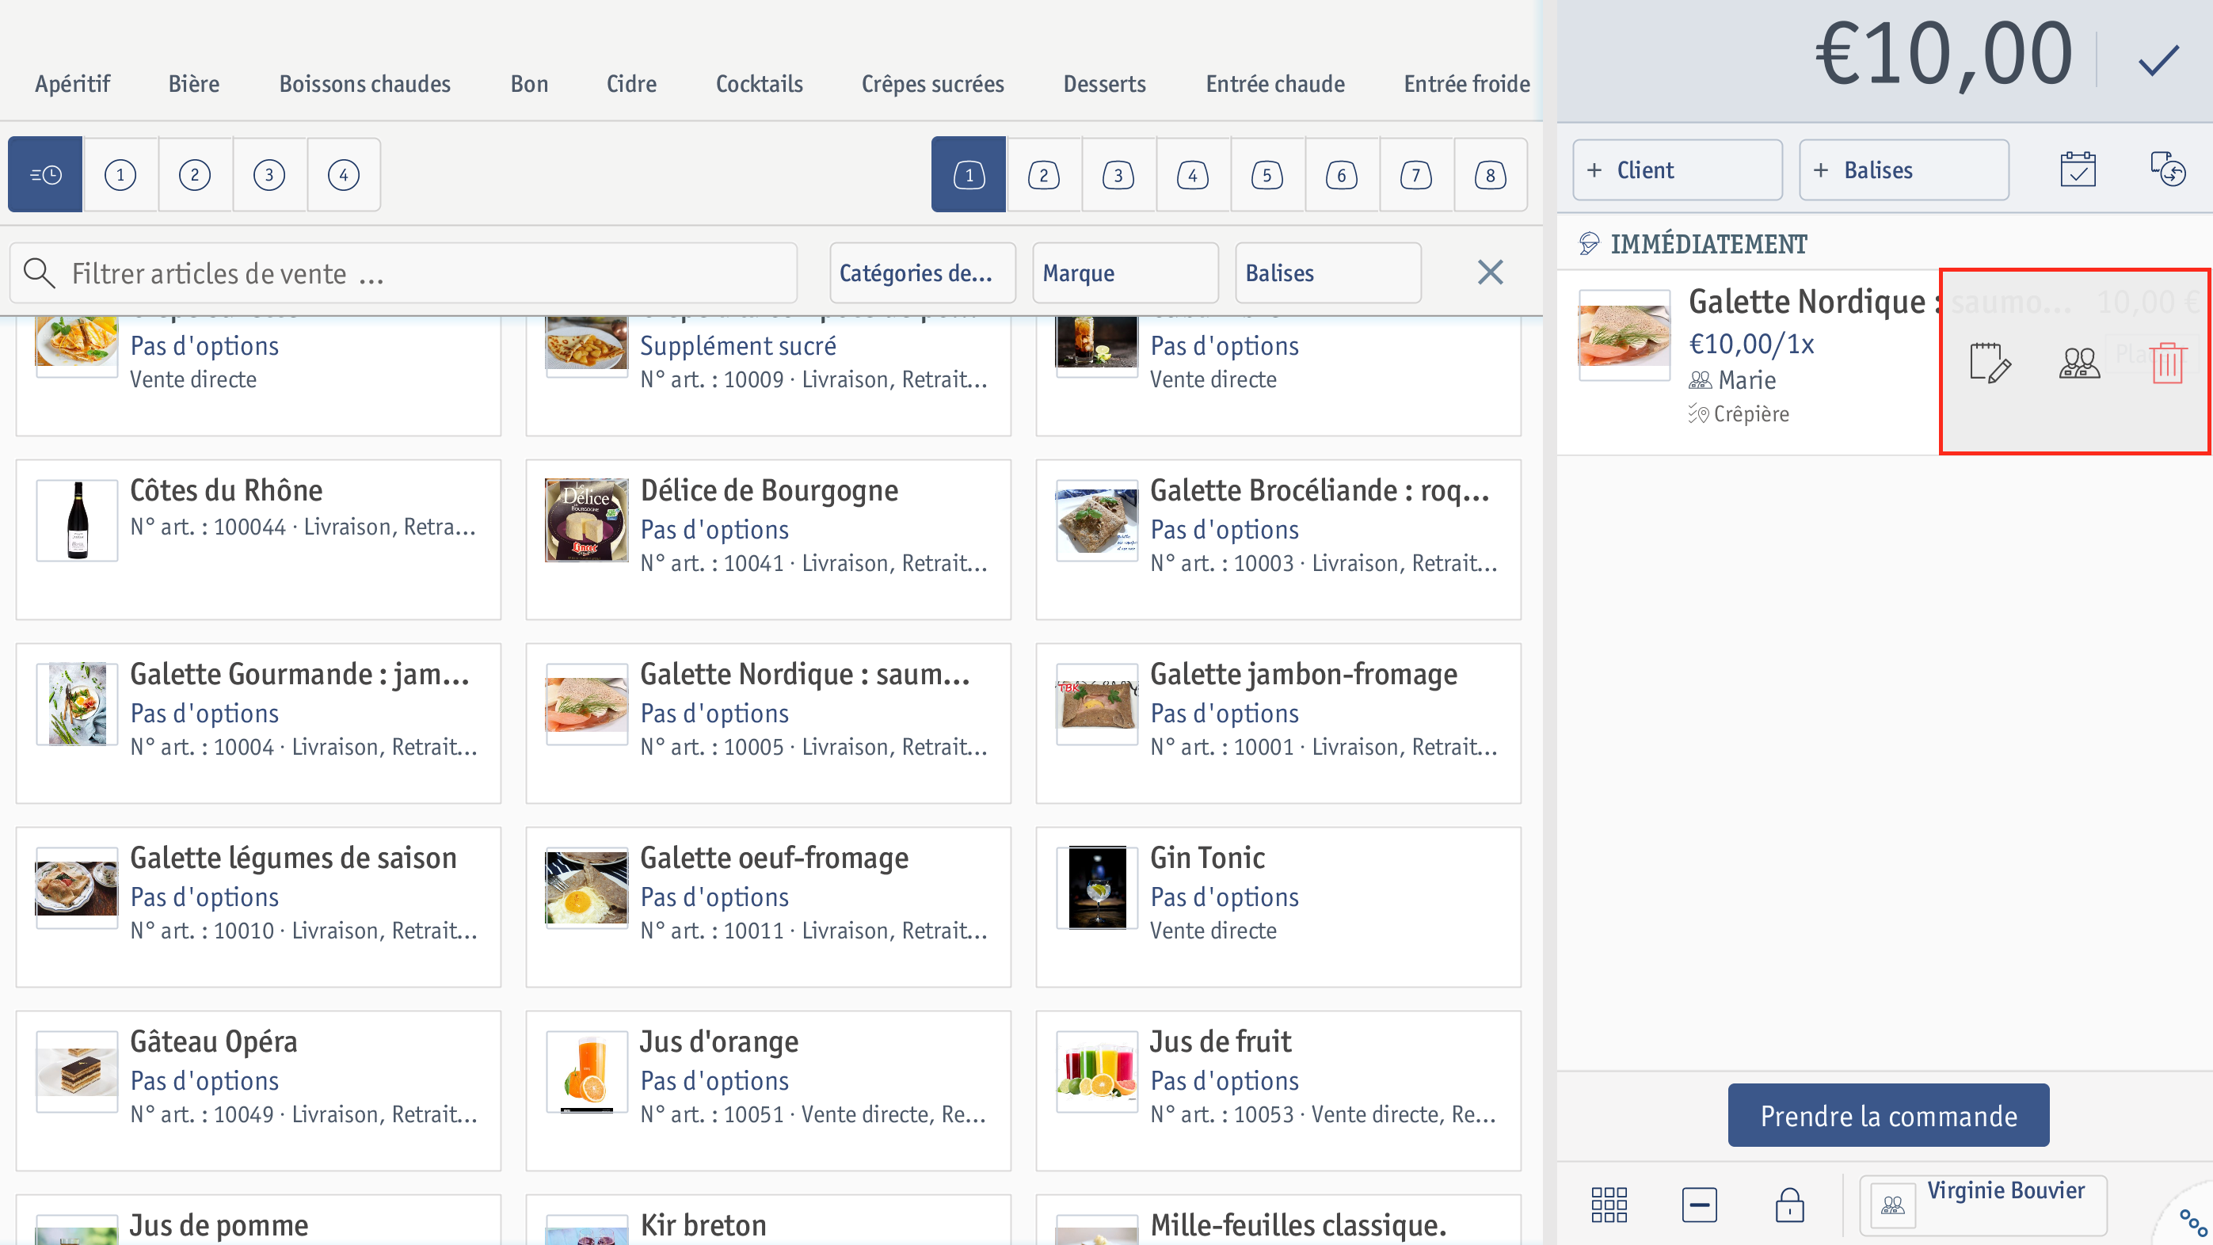2213x1245 pixels.
Task: Add Galette oeuf-fromage to order
Action: click(768, 908)
